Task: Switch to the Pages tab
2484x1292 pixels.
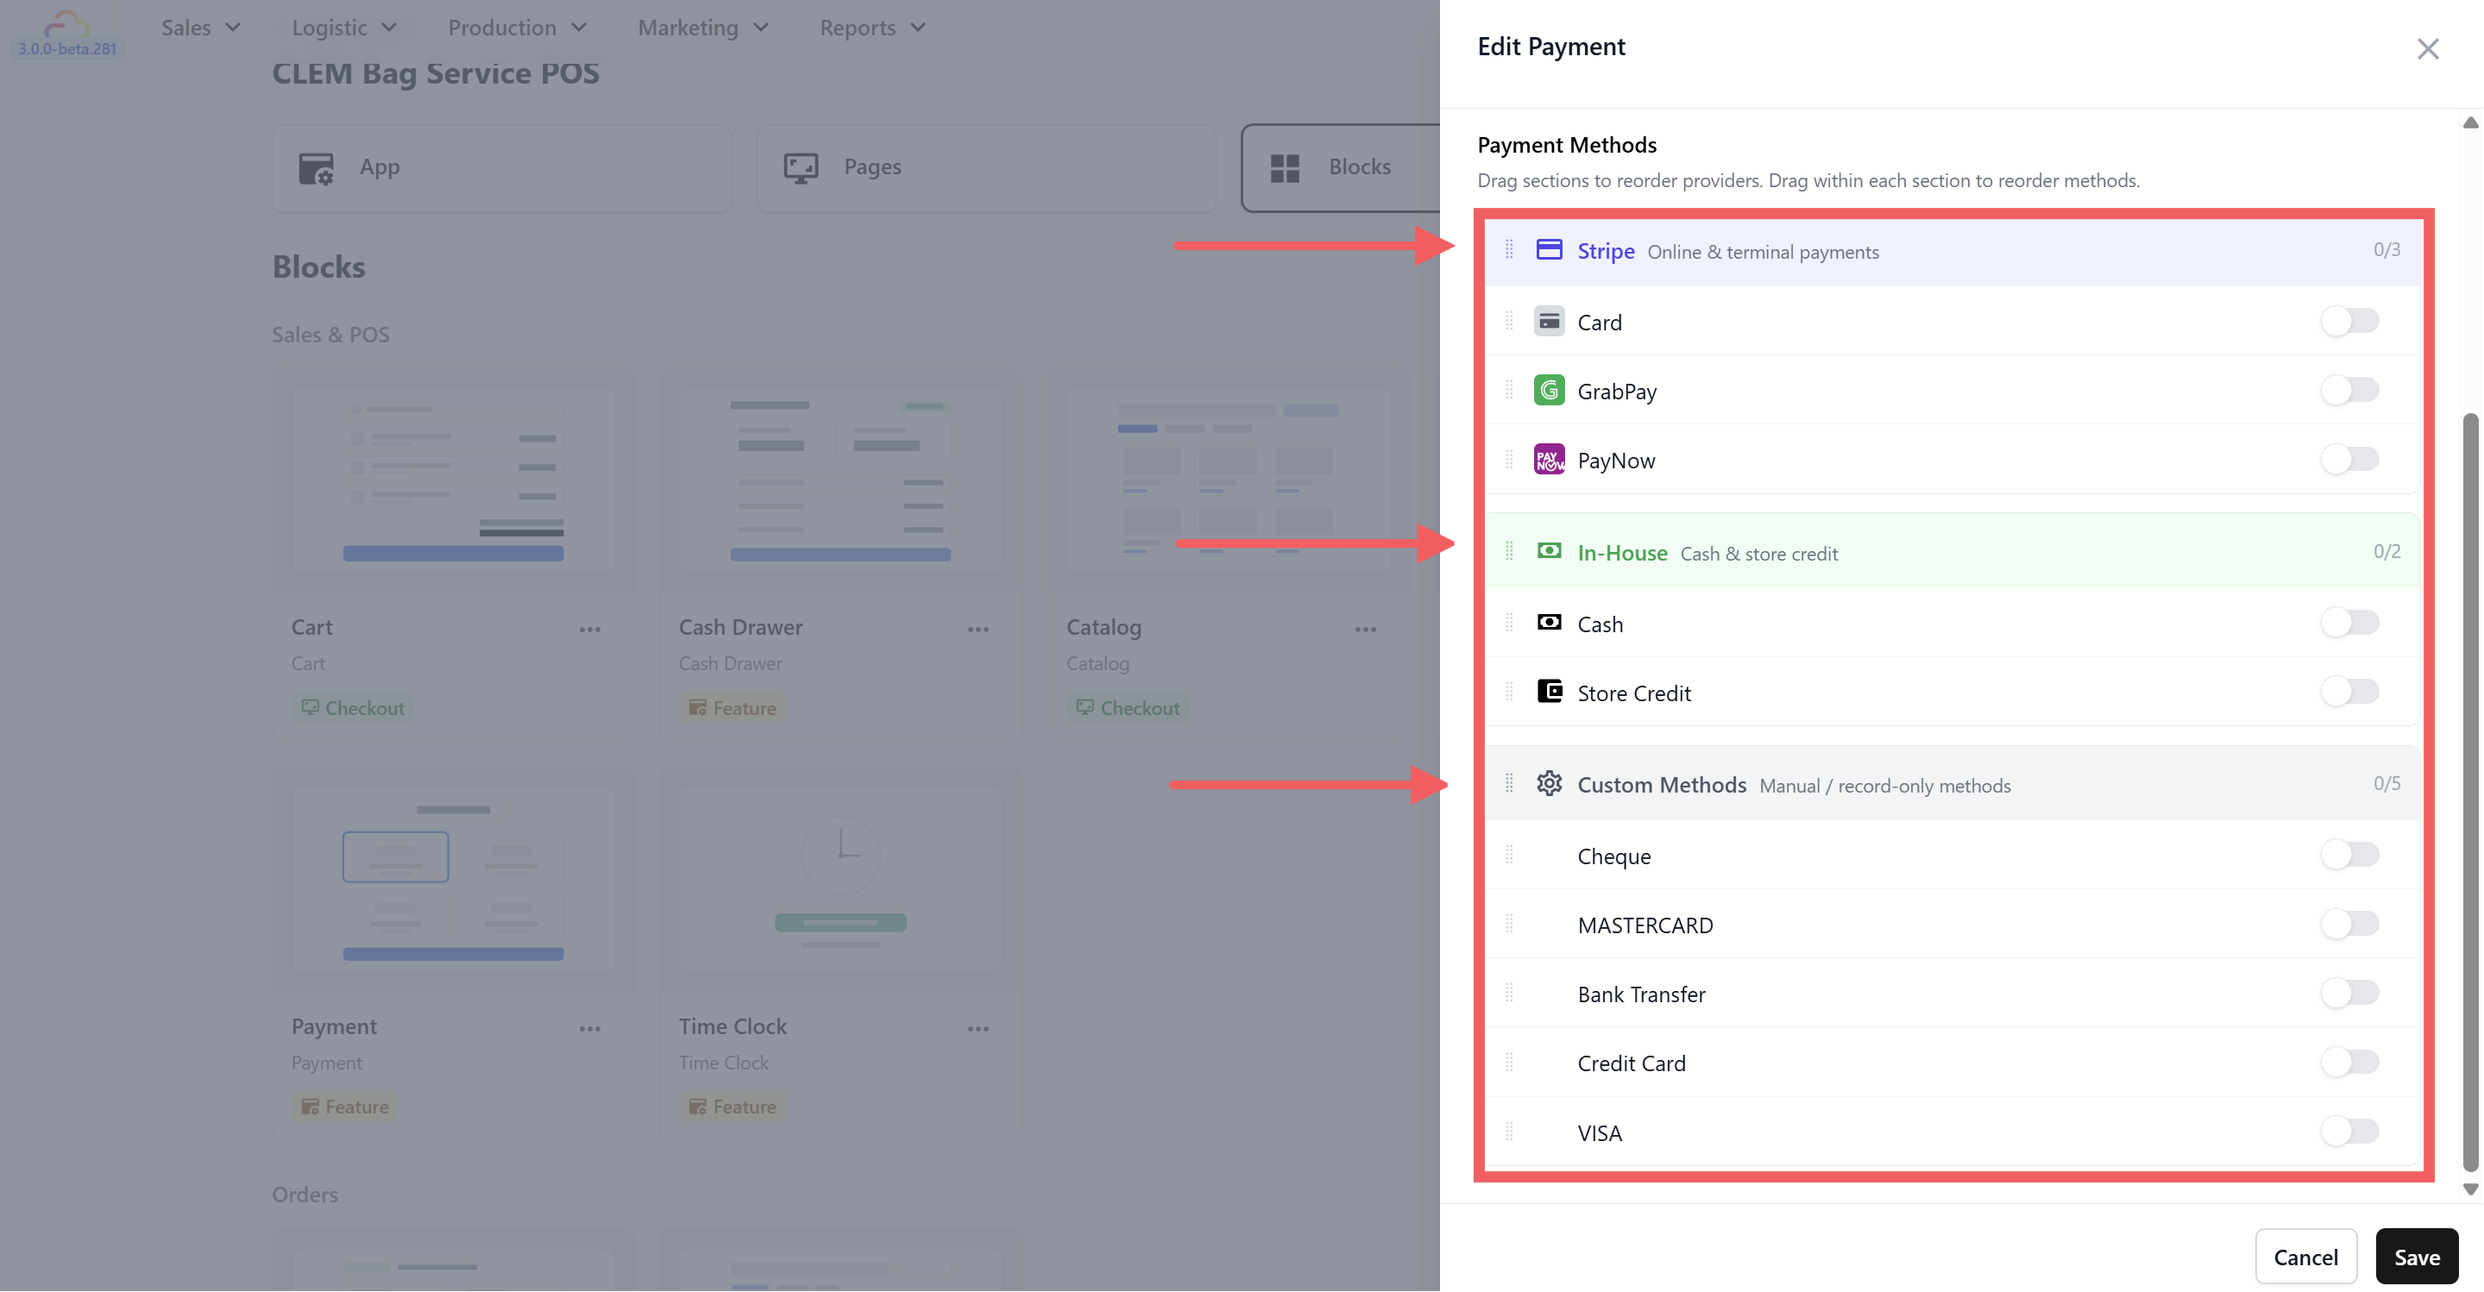Action: pos(984,168)
